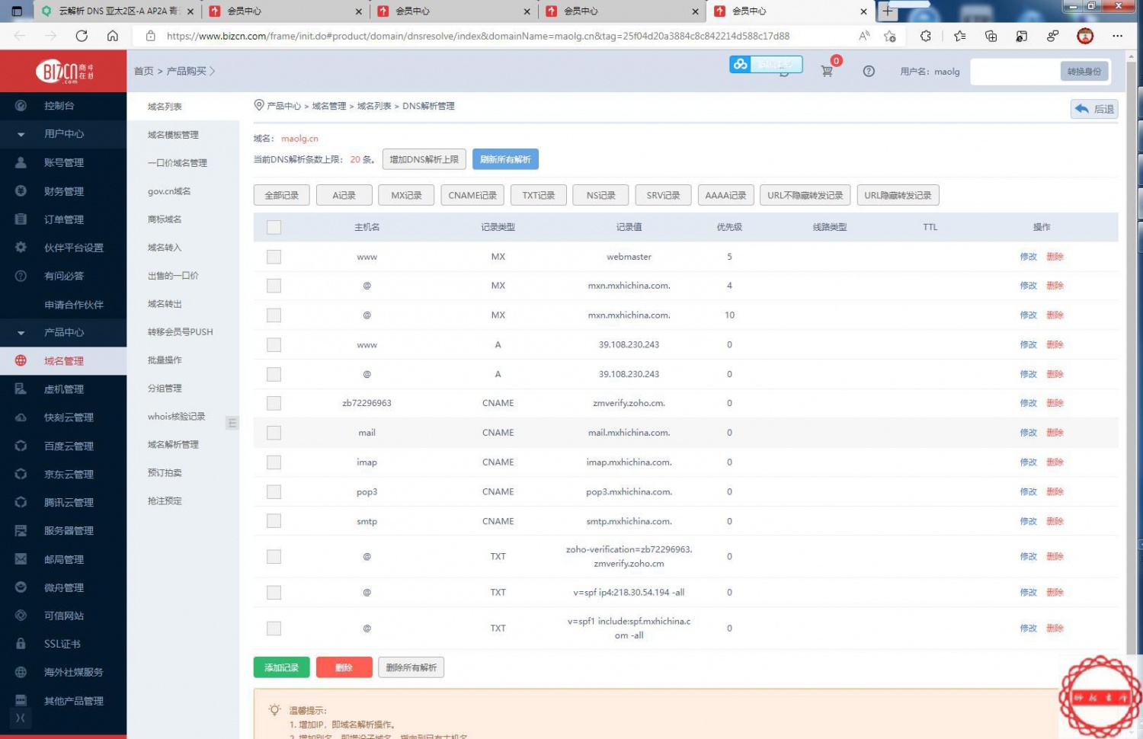The height and width of the screenshot is (739, 1143).
Task: Open 财务管理 in sidebar
Action: click(63, 191)
